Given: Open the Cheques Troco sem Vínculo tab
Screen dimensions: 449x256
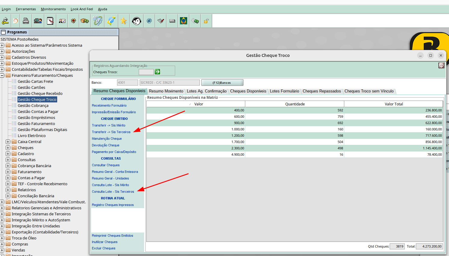Looking at the screenshot, I should [369, 91].
